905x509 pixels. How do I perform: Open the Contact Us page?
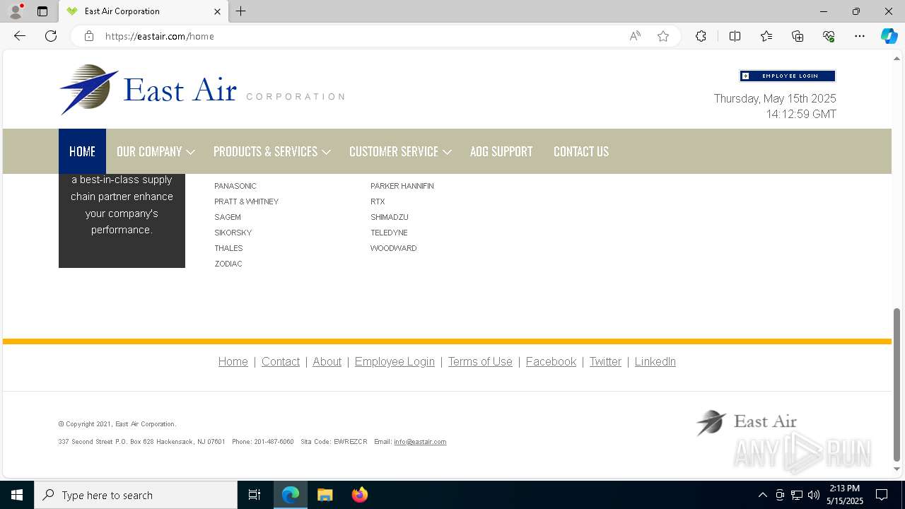click(581, 151)
